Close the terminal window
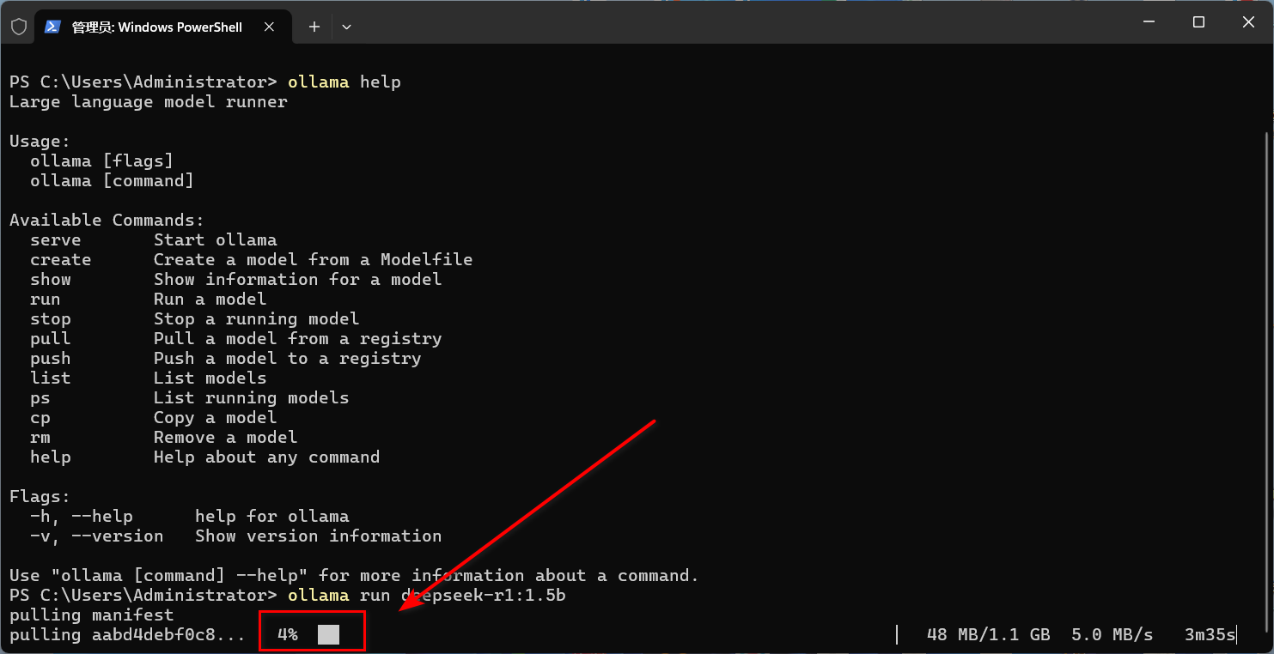Image resolution: width=1274 pixels, height=654 pixels. (x=1248, y=22)
